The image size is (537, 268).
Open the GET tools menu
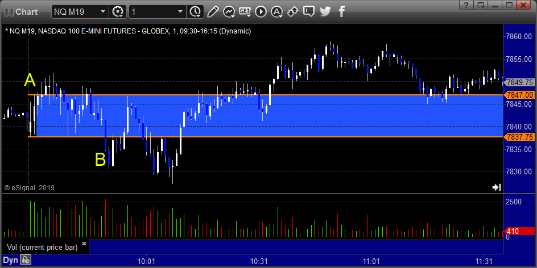(245, 11)
